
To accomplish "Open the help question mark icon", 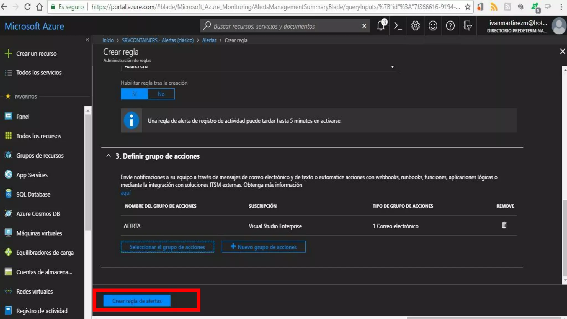I will click(450, 26).
